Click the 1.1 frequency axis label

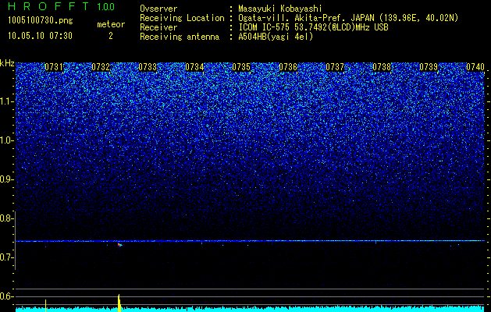(x=7, y=101)
